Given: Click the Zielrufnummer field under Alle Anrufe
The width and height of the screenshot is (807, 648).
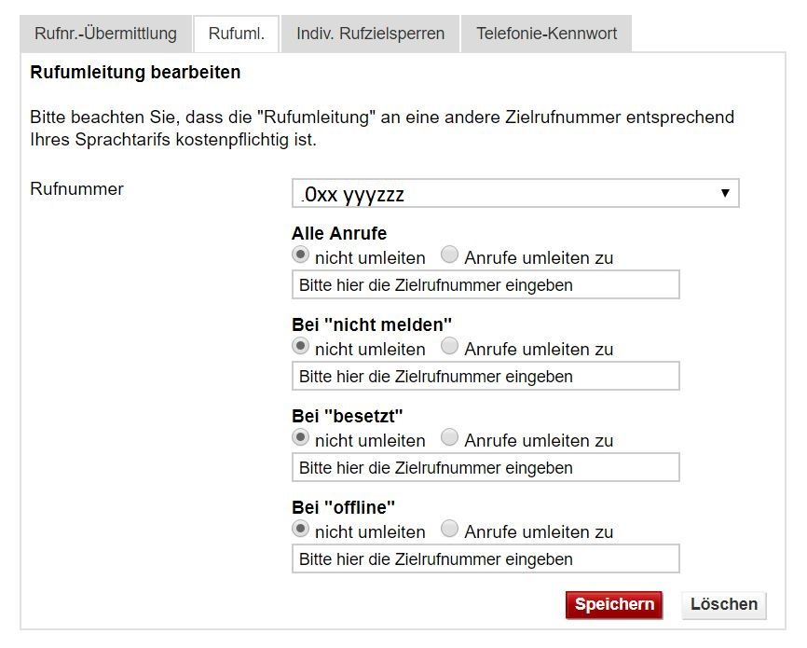Looking at the screenshot, I should (x=486, y=284).
